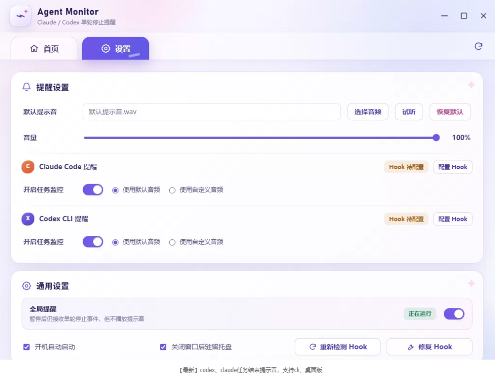Switch to the 首页 tab

pyautogui.click(x=44, y=48)
